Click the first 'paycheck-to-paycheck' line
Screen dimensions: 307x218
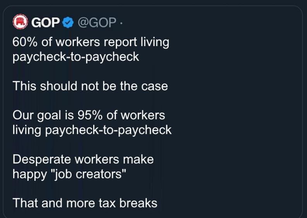76,57
